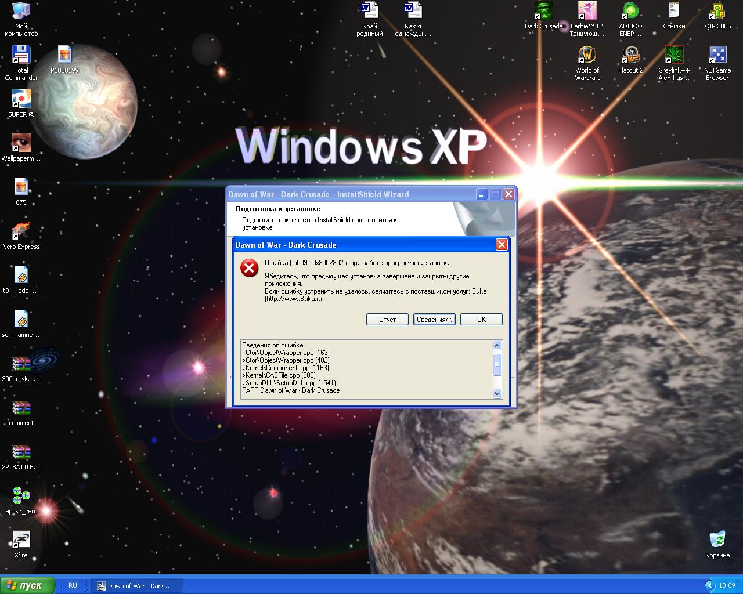Screen dimensions: 743x594
Task: Click the scrollbar thumb in error details
Action: 497,365
